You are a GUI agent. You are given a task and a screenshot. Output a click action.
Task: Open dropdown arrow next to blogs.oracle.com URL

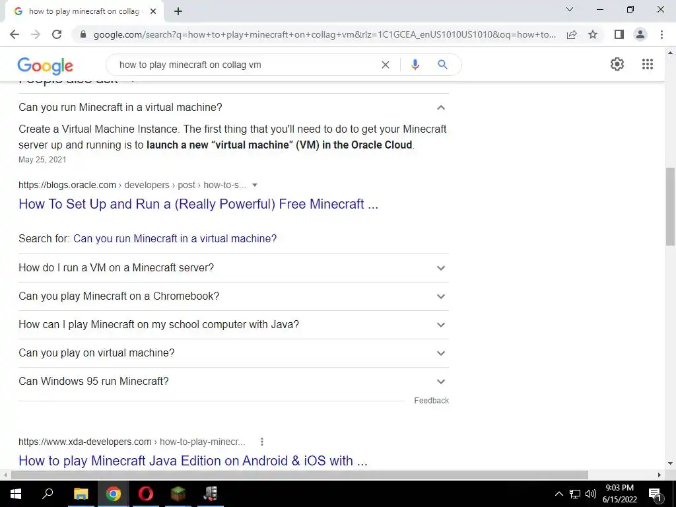(255, 186)
